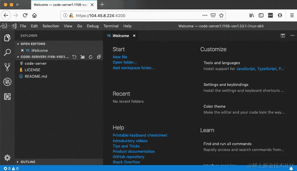Click the Save to Pocket icon
The height and width of the screenshot is (171, 297).
tap(213, 15)
